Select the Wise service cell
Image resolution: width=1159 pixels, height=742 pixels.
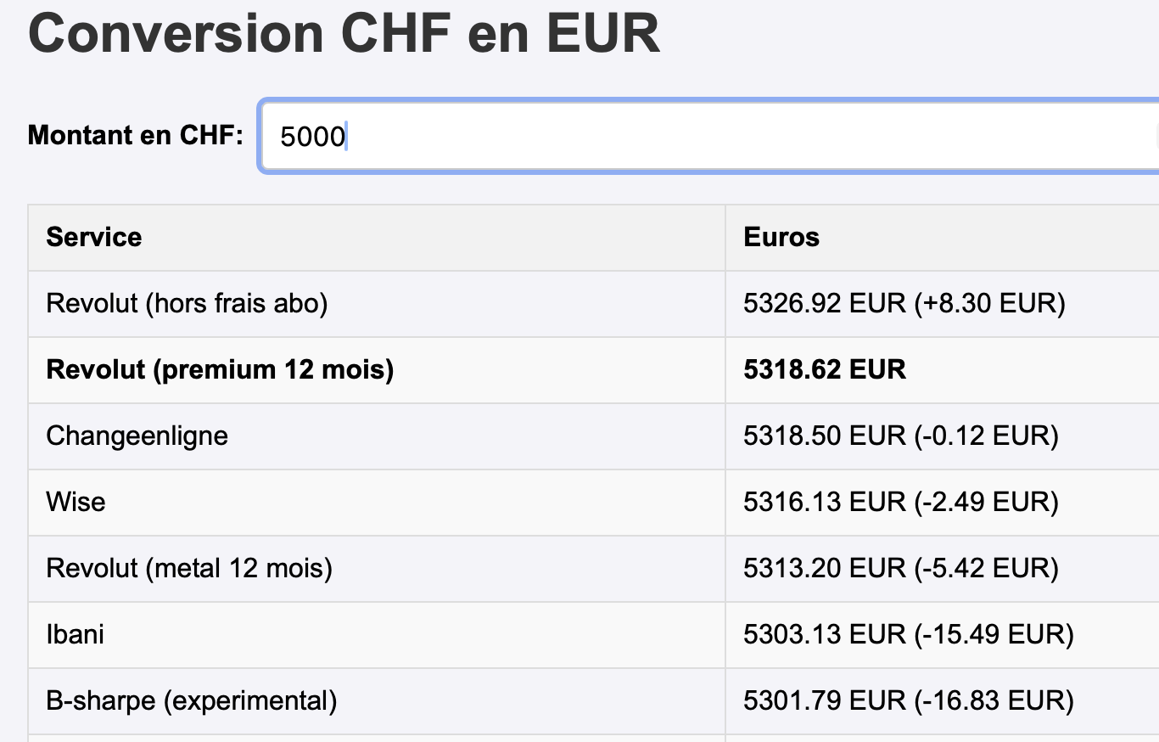[76, 502]
